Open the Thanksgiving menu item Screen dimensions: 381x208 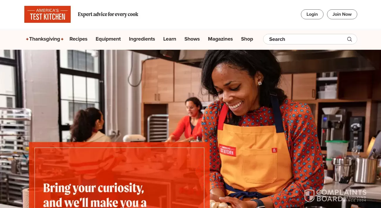coord(45,39)
